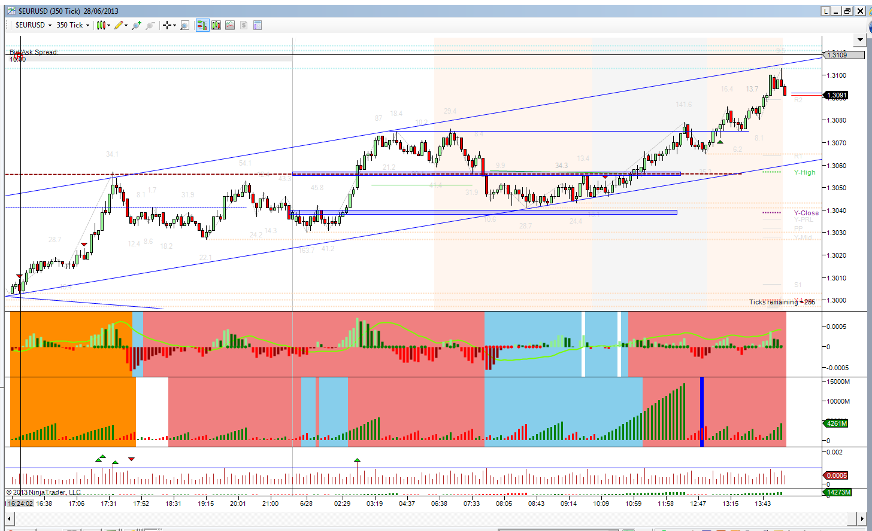Open the $EURUSD instrument selector dropdown

pos(33,25)
